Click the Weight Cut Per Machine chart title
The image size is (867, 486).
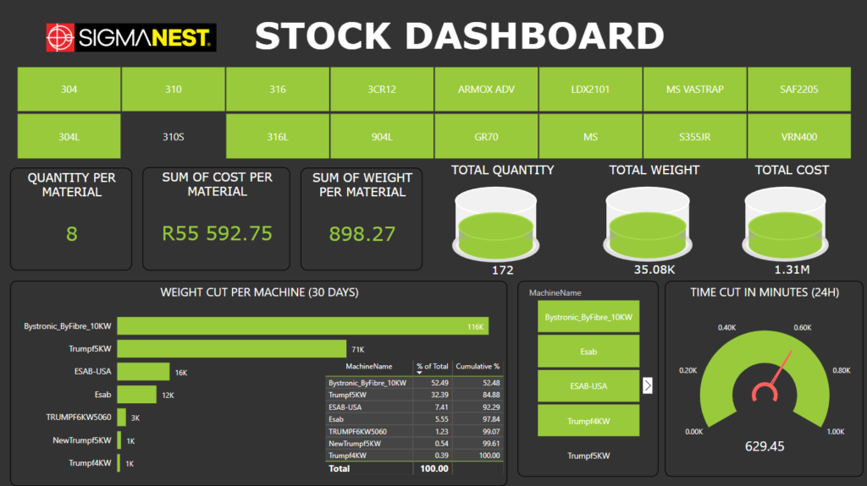tap(259, 292)
